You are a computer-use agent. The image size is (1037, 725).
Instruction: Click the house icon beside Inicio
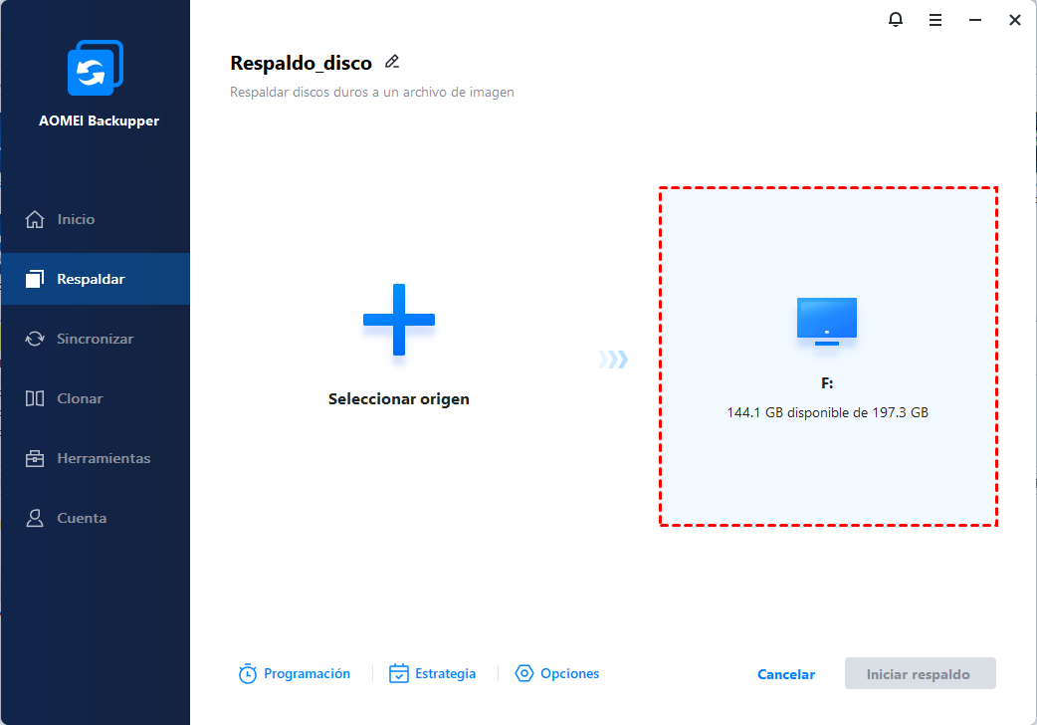click(35, 219)
